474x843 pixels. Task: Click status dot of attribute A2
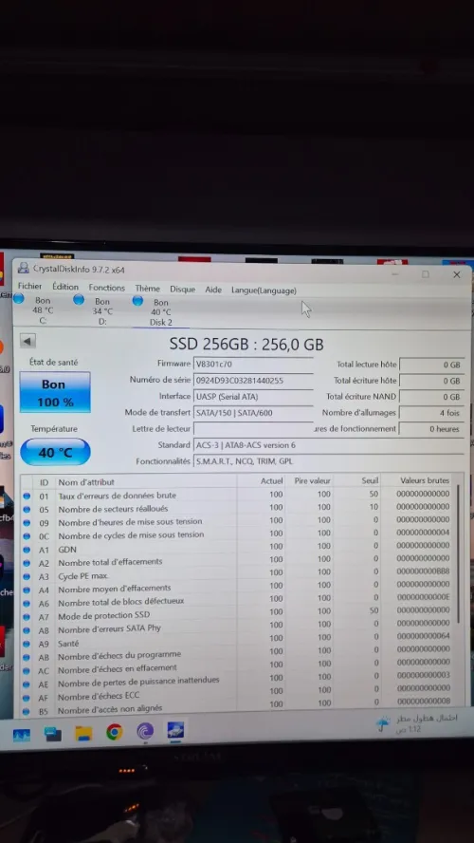[27, 563]
